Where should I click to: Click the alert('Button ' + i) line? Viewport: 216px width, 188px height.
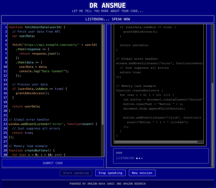tap(158, 122)
